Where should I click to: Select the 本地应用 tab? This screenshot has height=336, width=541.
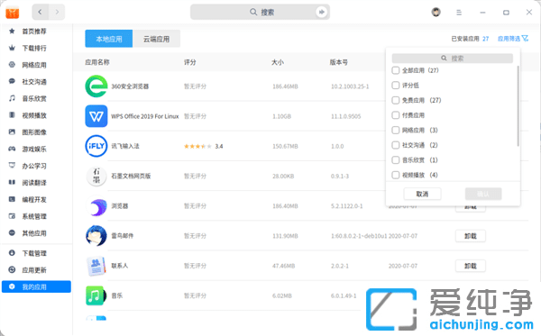pyautogui.click(x=109, y=39)
